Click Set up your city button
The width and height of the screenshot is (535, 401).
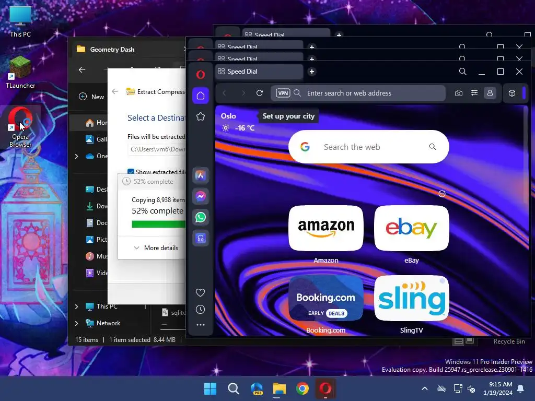click(288, 116)
